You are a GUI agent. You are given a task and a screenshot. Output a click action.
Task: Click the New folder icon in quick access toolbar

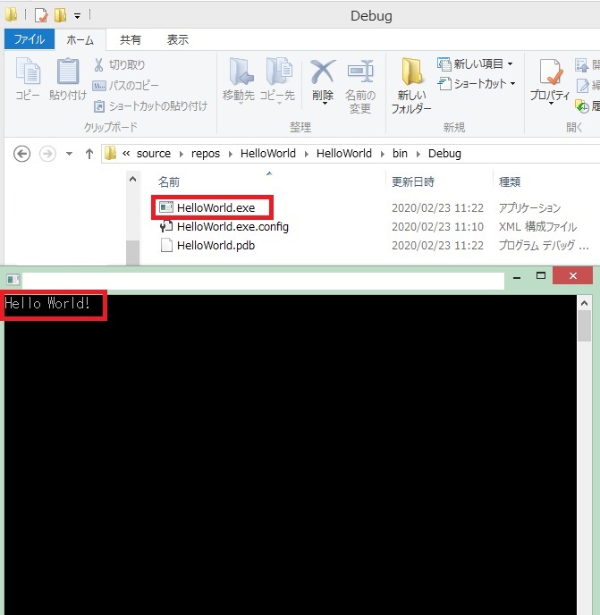60,15
